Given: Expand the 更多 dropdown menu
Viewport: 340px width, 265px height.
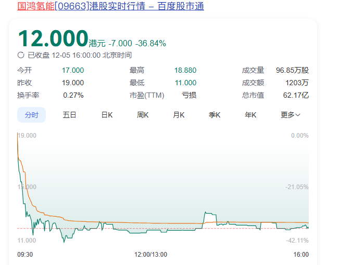Looking at the screenshot, I should pos(290,115).
